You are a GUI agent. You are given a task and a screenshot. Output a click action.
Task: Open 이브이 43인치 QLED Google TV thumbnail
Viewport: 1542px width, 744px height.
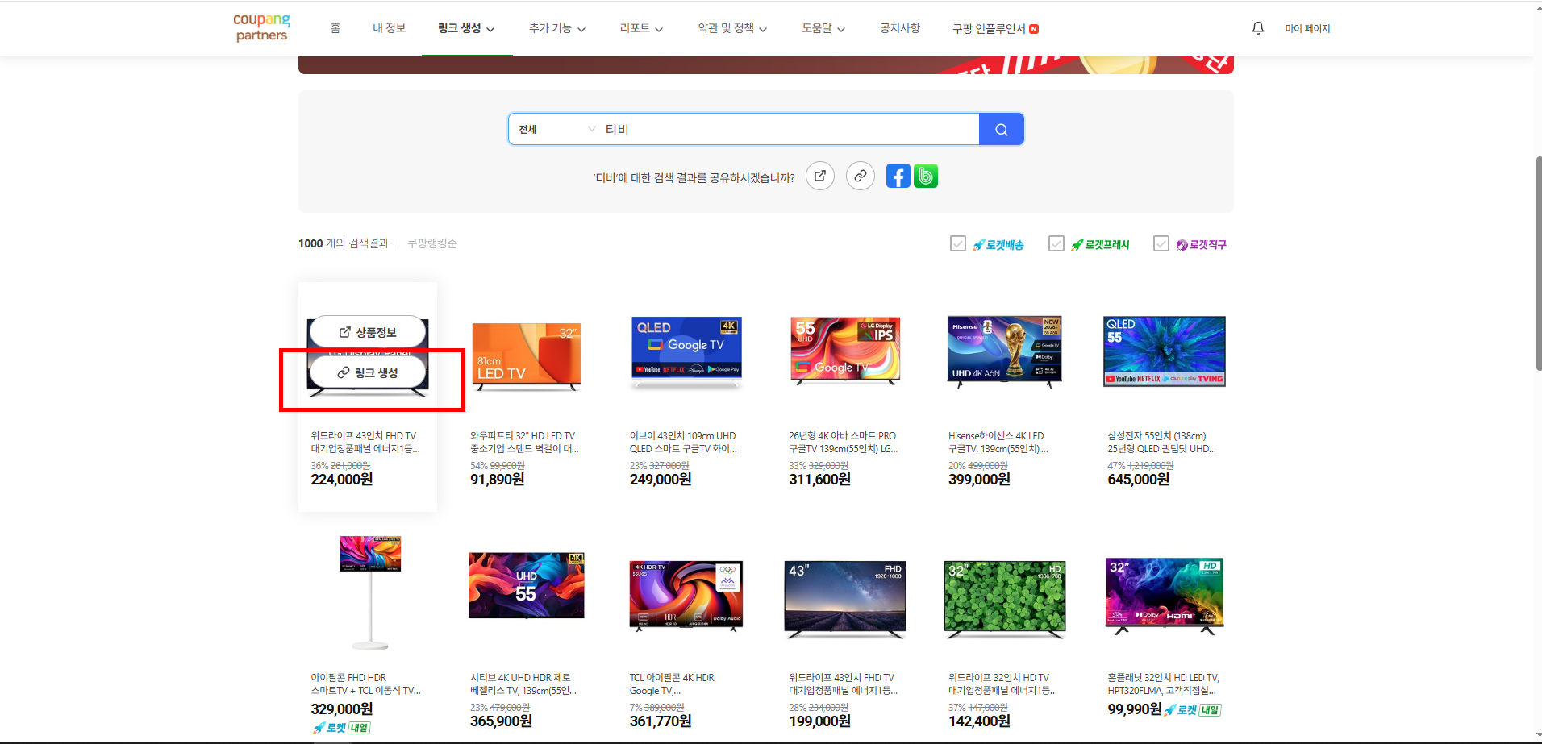coord(686,352)
